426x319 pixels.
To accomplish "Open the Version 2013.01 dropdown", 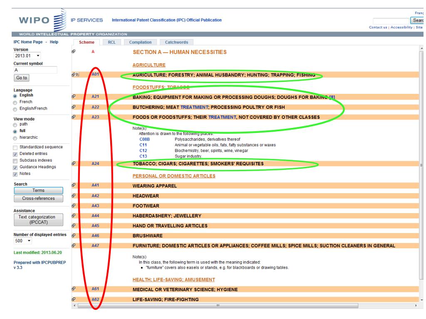I will pos(27,56).
